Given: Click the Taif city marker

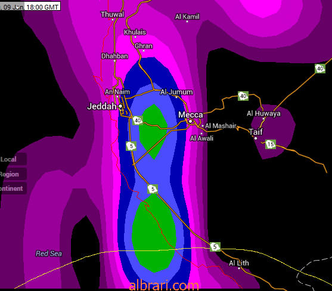Looking at the screenshot, I should pos(256,138).
